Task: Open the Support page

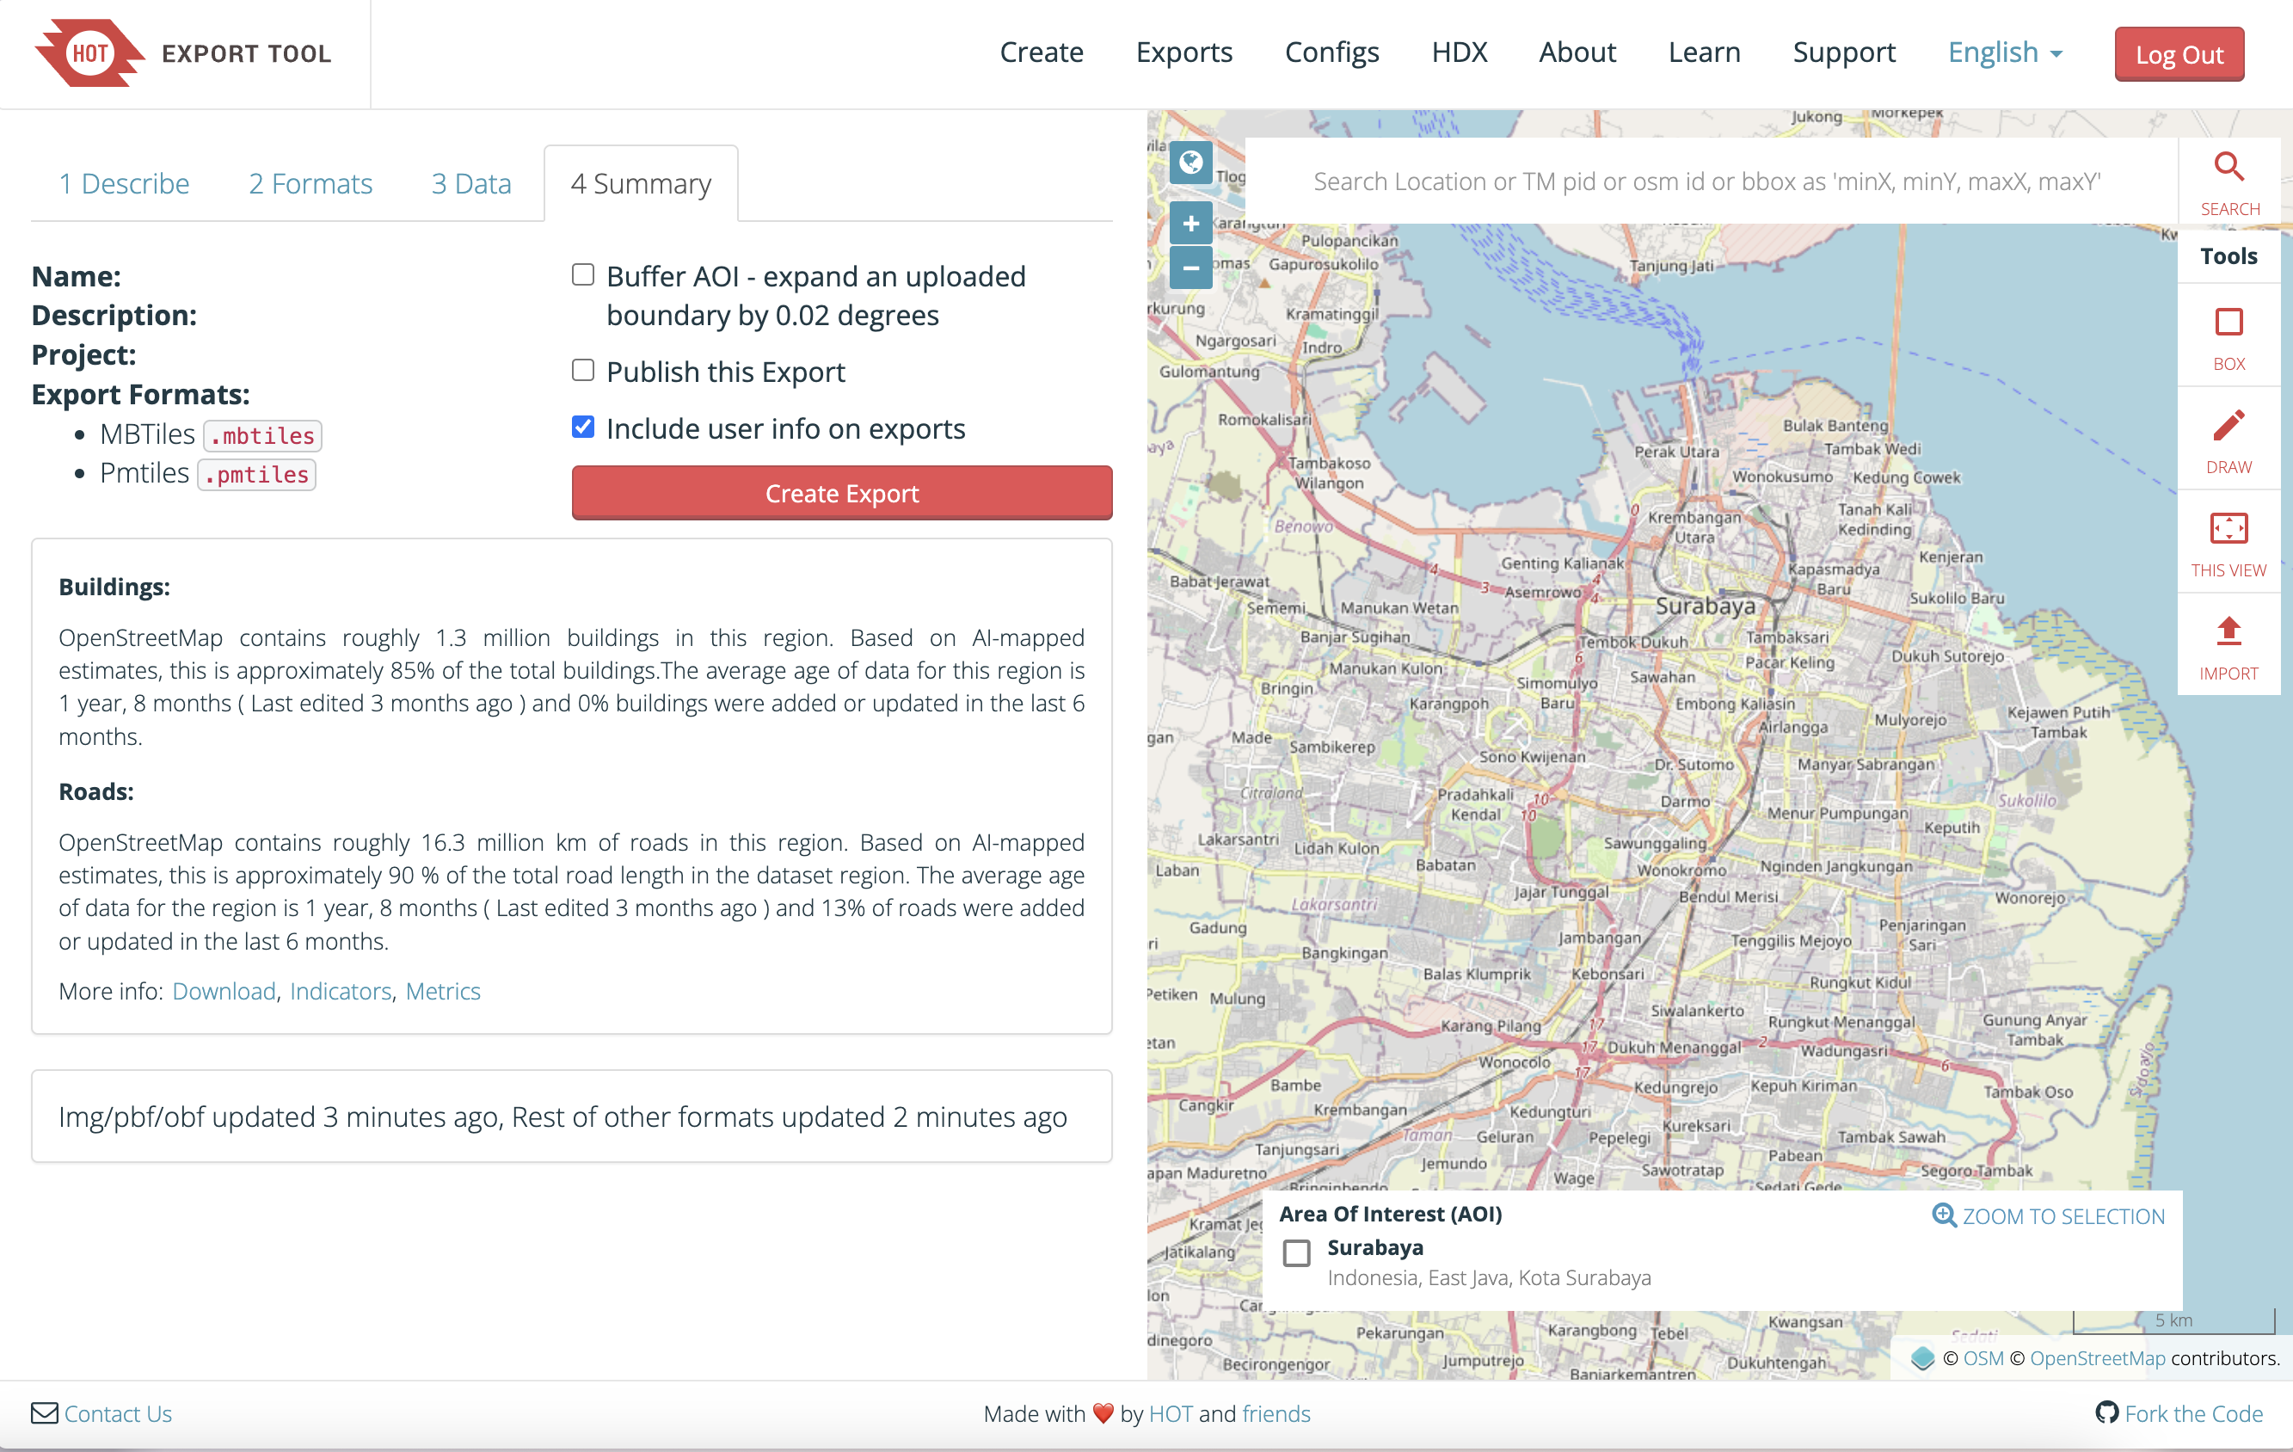Action: tap(1843, 52)
